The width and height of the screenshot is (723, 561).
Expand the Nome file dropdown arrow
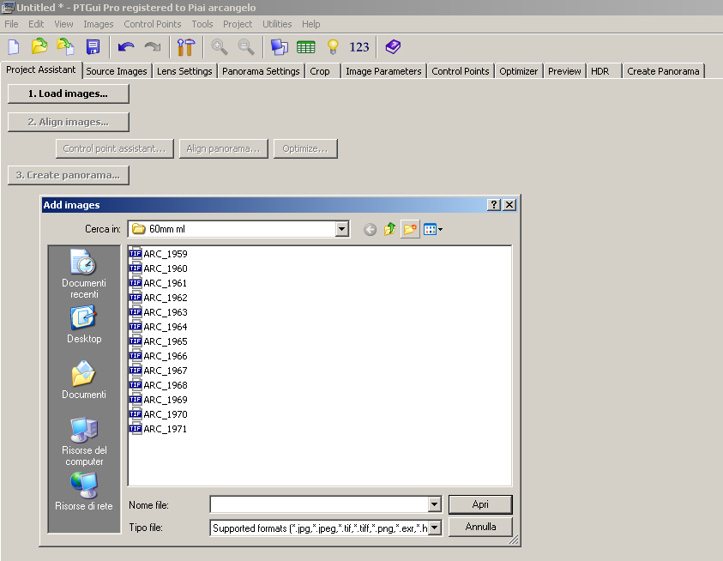click(x=434, y=504)
